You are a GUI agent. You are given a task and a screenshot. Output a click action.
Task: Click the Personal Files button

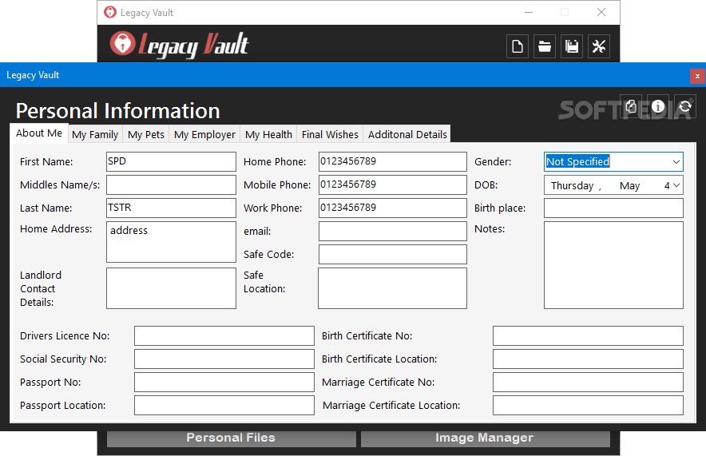pyautogui.click(x=231, y=438)
